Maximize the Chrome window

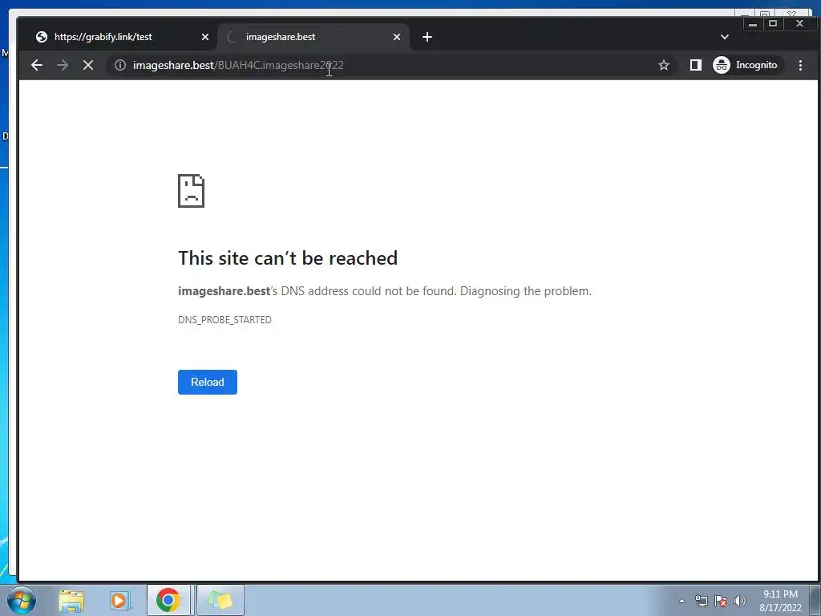click(x=772, y=23)
